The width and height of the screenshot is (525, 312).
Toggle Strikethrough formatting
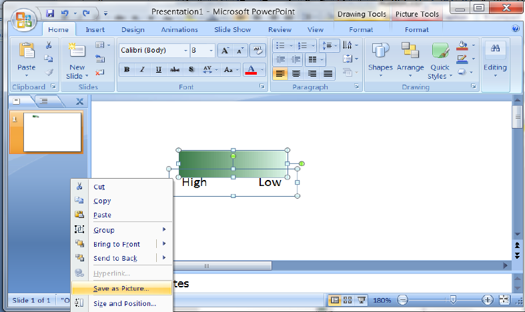point(175,69)
